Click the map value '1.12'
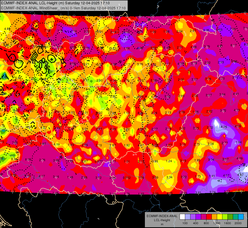248x228 pixels. 127,113
